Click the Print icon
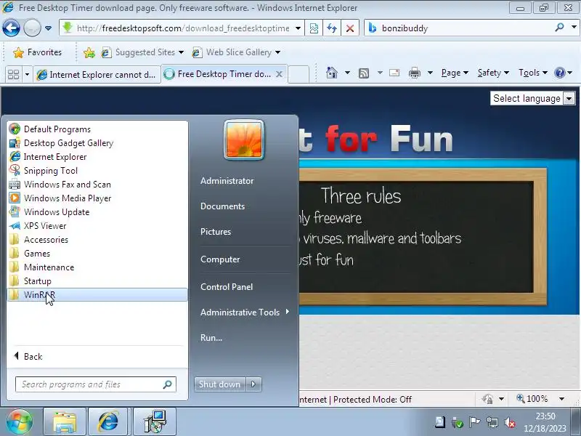Viewport: 581px width, 436px height. coord(414,73)
